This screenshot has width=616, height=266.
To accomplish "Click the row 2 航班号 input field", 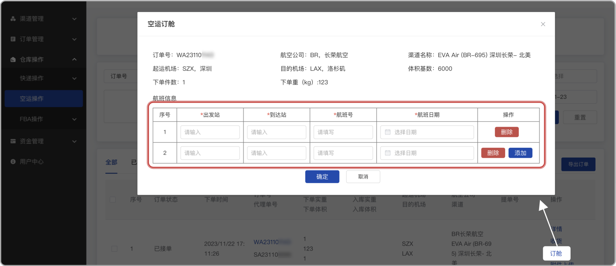I will [343, 153].
